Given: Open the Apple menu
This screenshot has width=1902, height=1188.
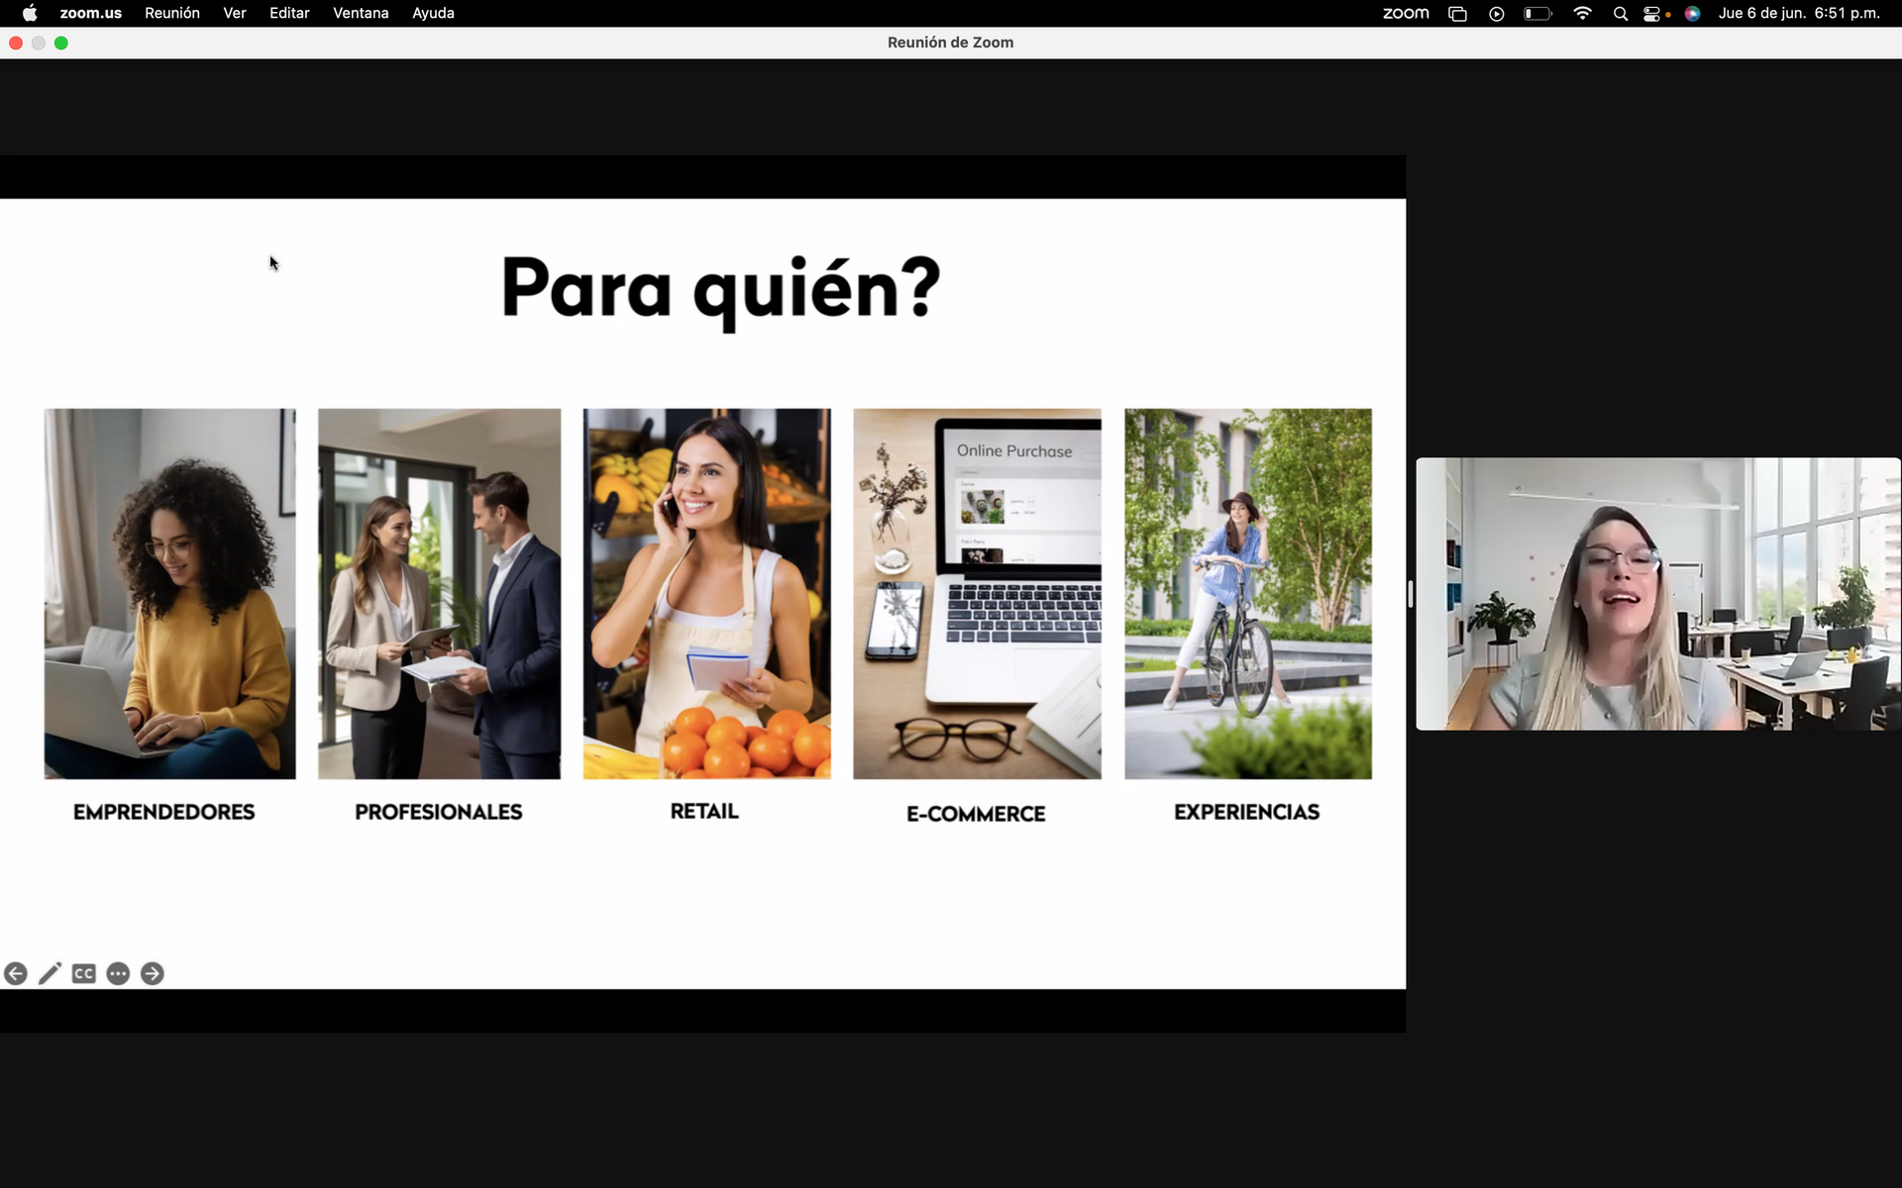Looking at the screenshot, I should point(30,13).
